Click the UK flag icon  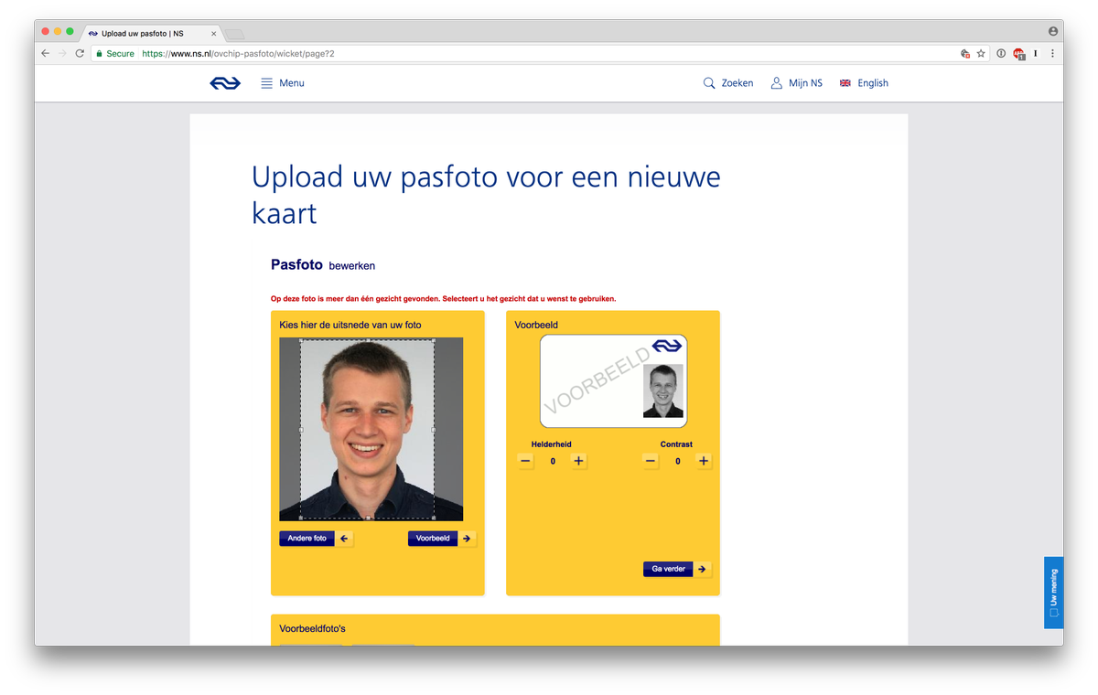tap(845, 83)
